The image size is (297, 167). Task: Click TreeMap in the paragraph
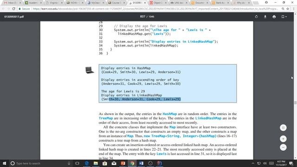click(106, 118)
